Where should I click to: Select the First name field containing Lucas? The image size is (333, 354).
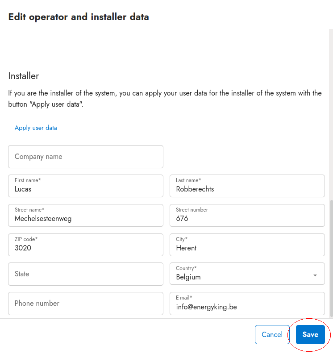coord(85,186)
